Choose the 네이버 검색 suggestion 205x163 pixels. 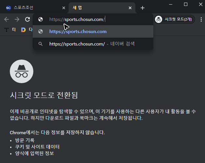[x=93, y=44]
